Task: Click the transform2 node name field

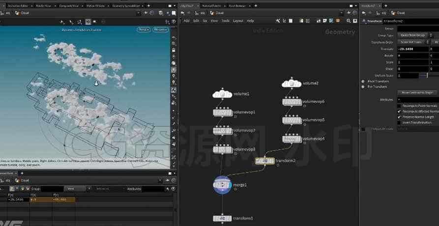Action: pos(410,21)
